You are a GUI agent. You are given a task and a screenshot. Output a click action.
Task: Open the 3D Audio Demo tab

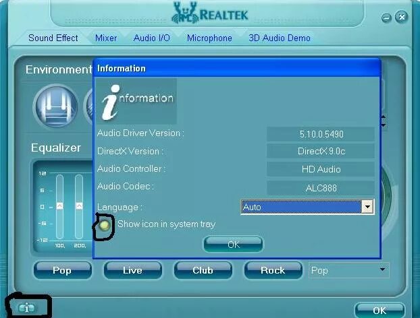tap(280, 38)
